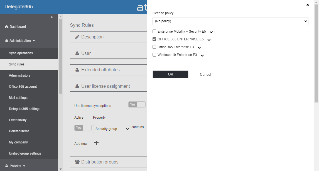
Task: Check Enterprise Mobility + Security E5 checkbox
Action: coord(154,31)
